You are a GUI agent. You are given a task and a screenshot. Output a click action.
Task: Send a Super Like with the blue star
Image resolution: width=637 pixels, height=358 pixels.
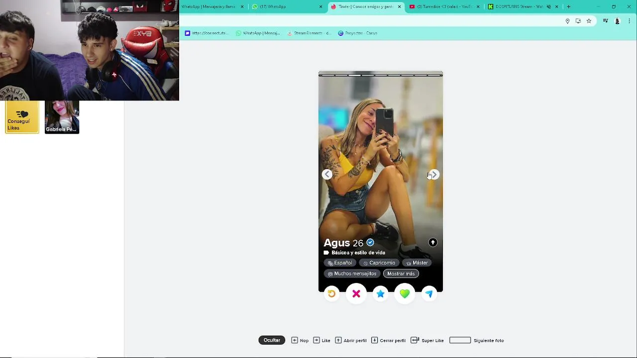tap(381, 294)
